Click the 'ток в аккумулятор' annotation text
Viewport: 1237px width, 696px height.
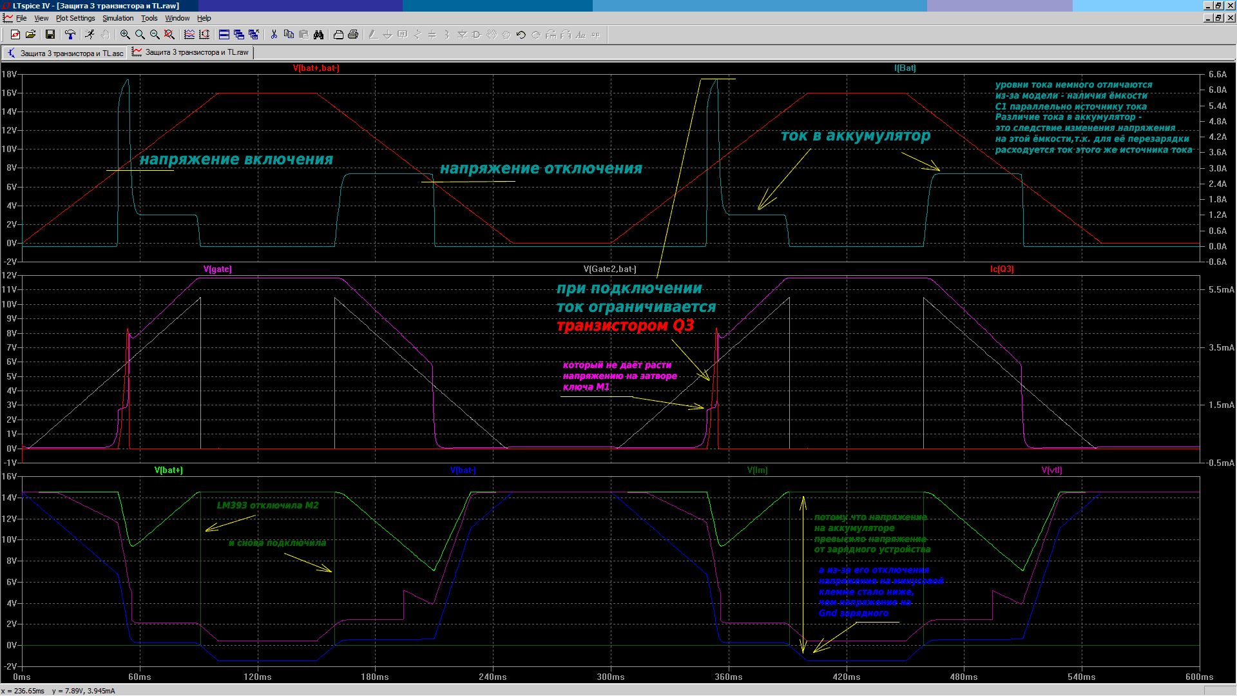coord(856,135)
